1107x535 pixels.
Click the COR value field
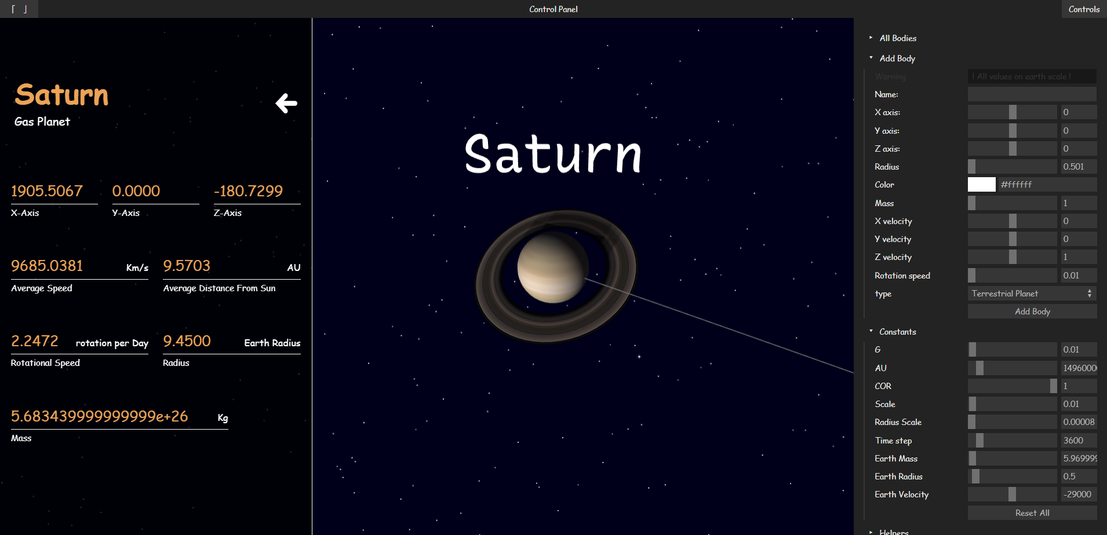[1079, 386]
